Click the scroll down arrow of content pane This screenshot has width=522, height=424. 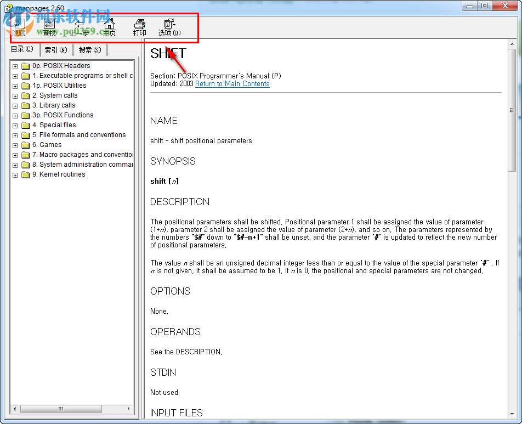click(512, 414)
